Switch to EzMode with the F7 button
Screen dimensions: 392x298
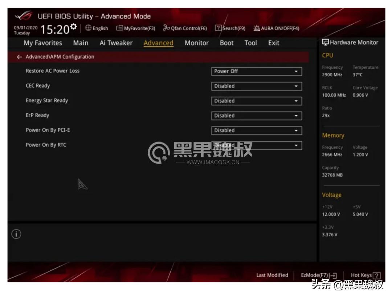[317, 275]
